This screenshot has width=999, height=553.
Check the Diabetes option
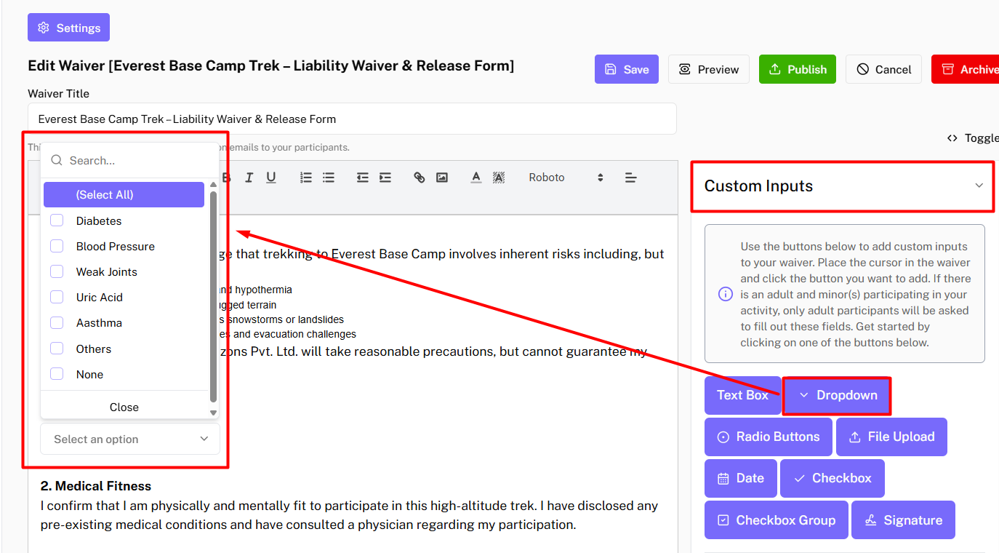[57, 221]
